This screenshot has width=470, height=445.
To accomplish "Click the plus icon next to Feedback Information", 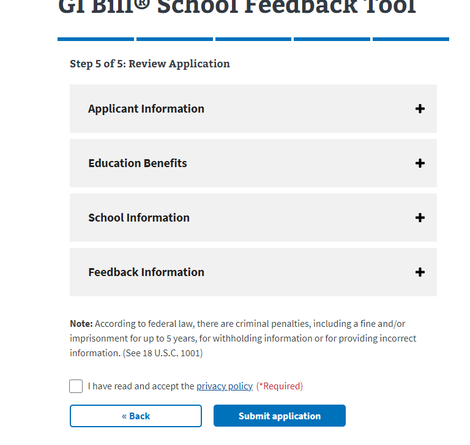I will point(420,272).
